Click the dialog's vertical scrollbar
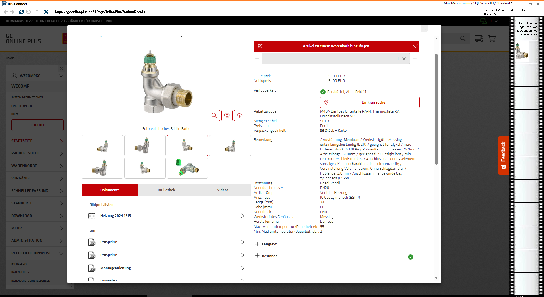The width and height of the screenshot is (544, 297). [436, 109]
